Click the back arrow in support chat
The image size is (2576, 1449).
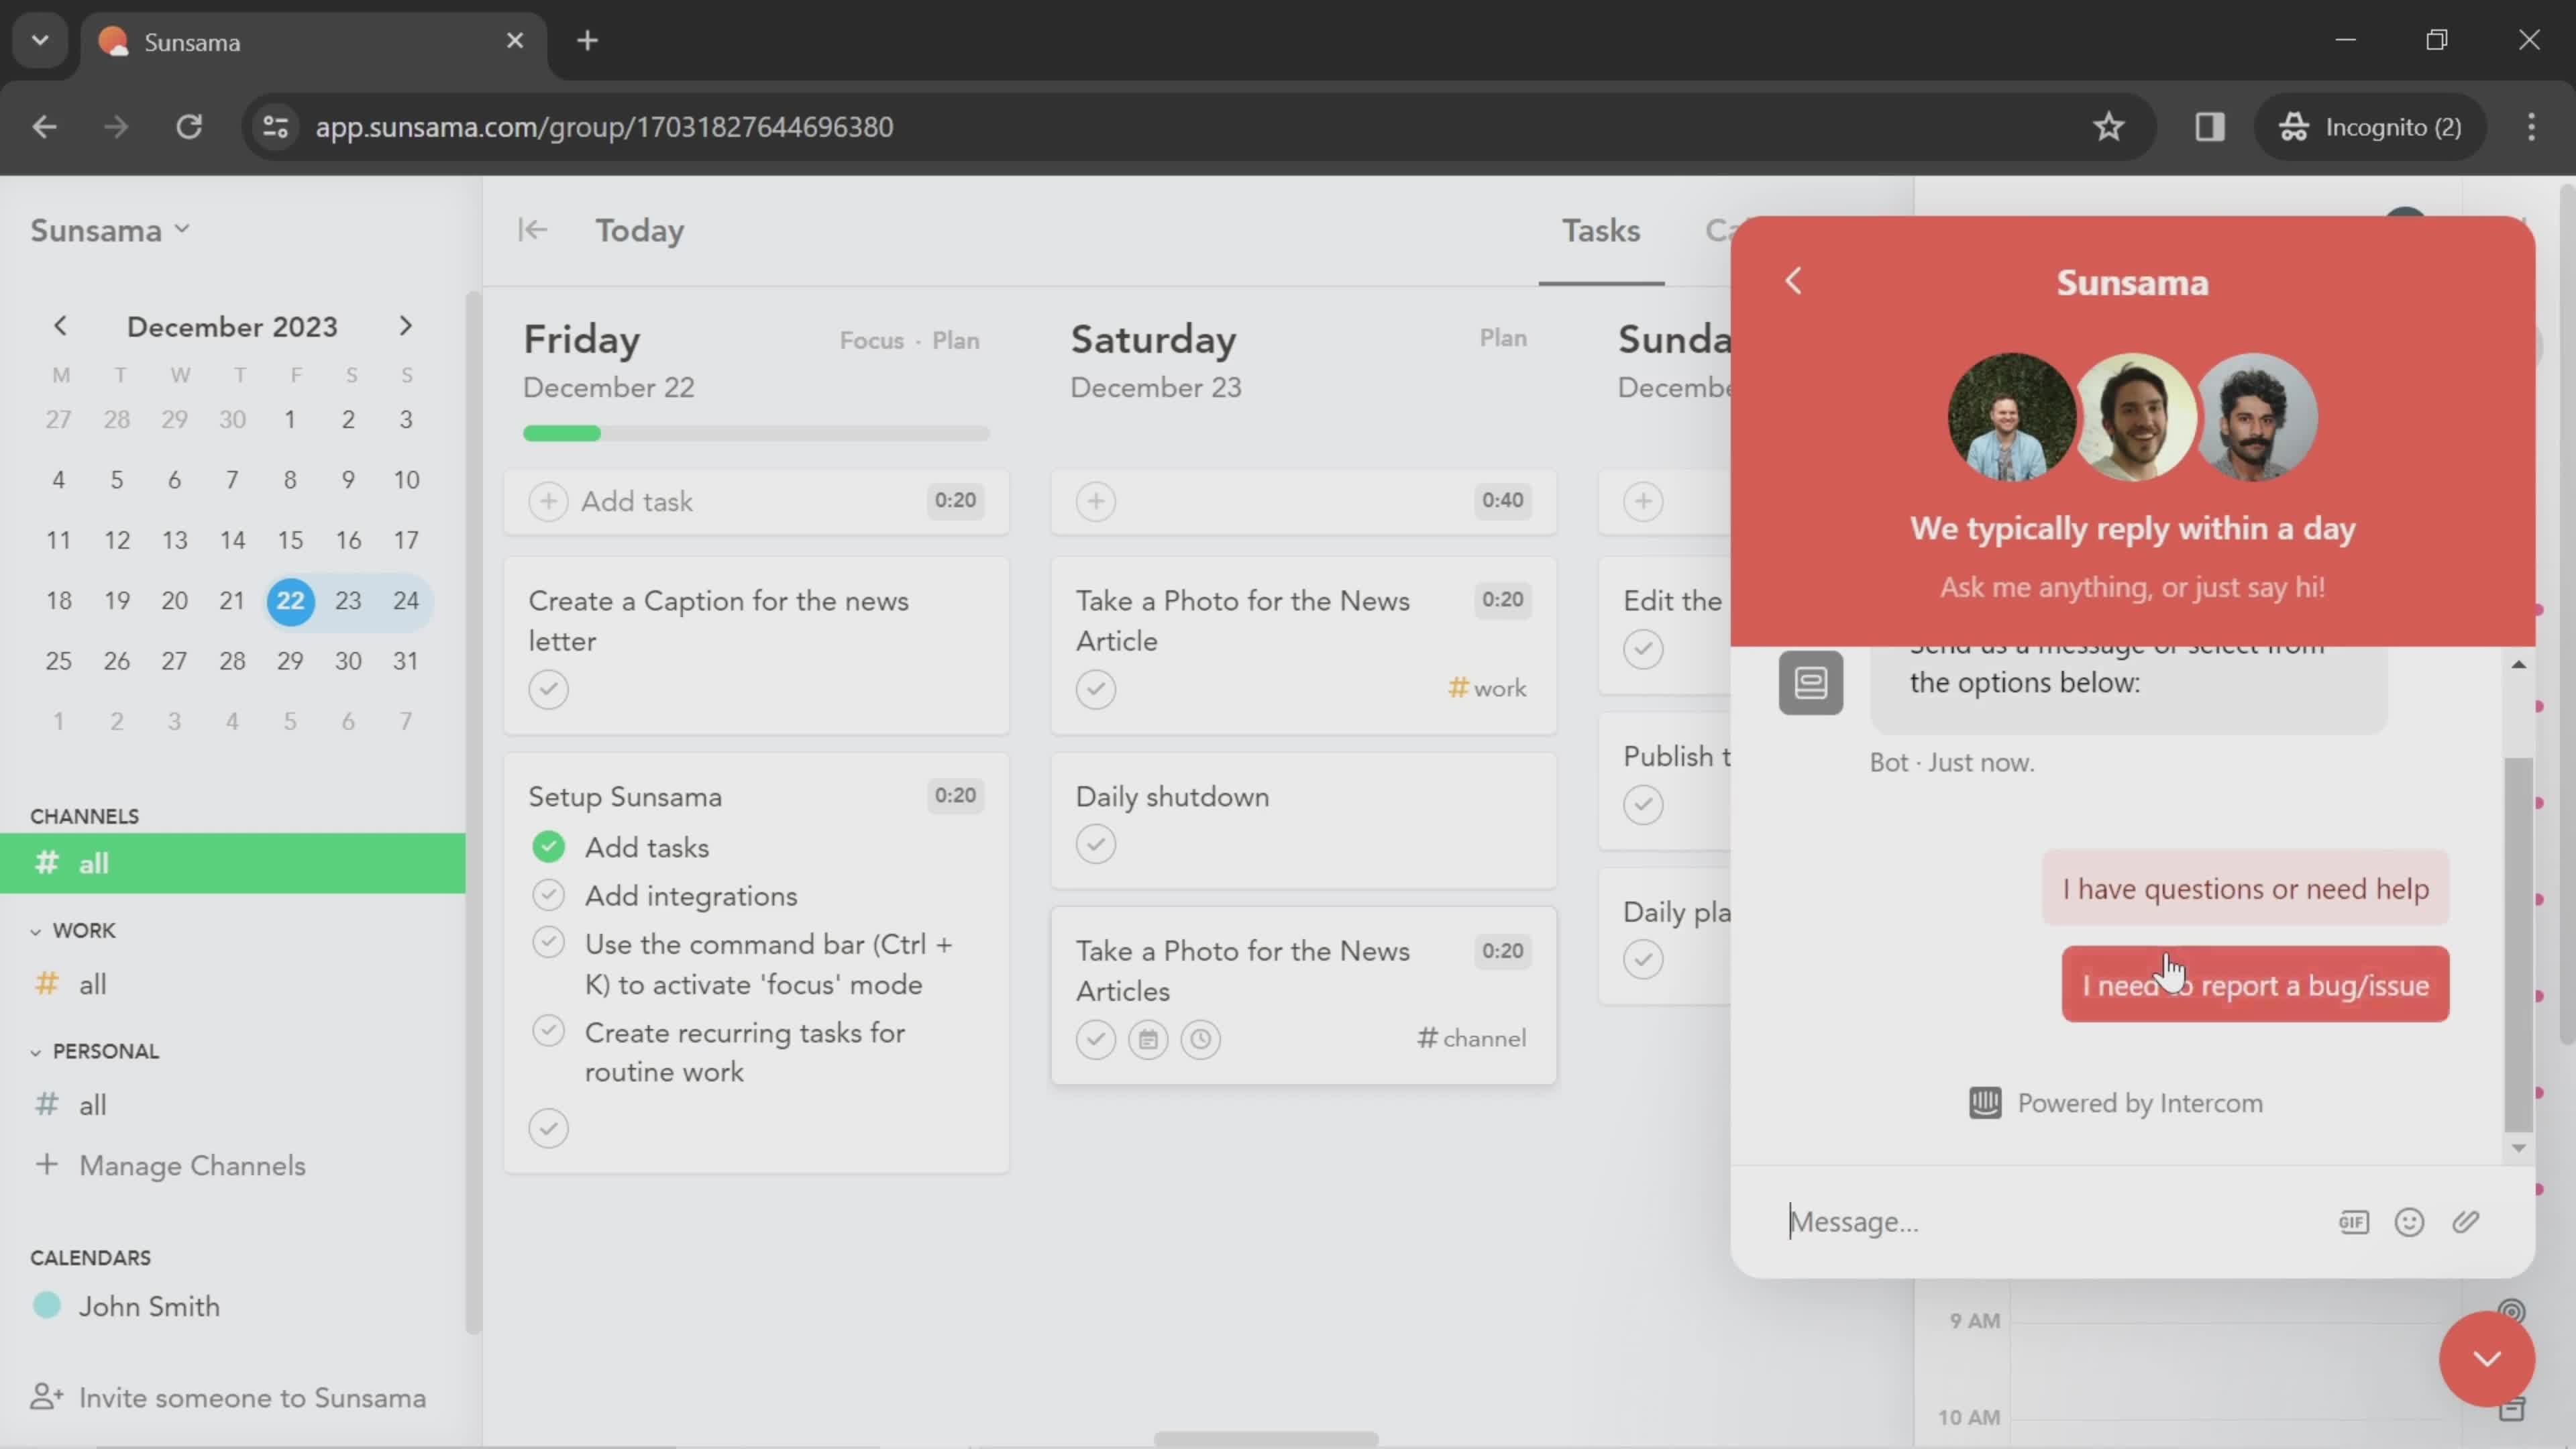[x=1794, y=281]
